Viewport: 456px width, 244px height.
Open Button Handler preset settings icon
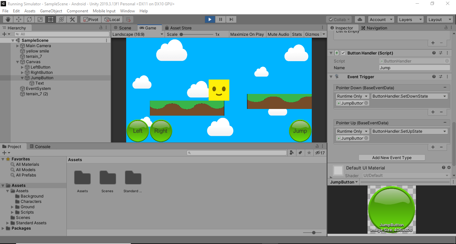click(441, 53)
